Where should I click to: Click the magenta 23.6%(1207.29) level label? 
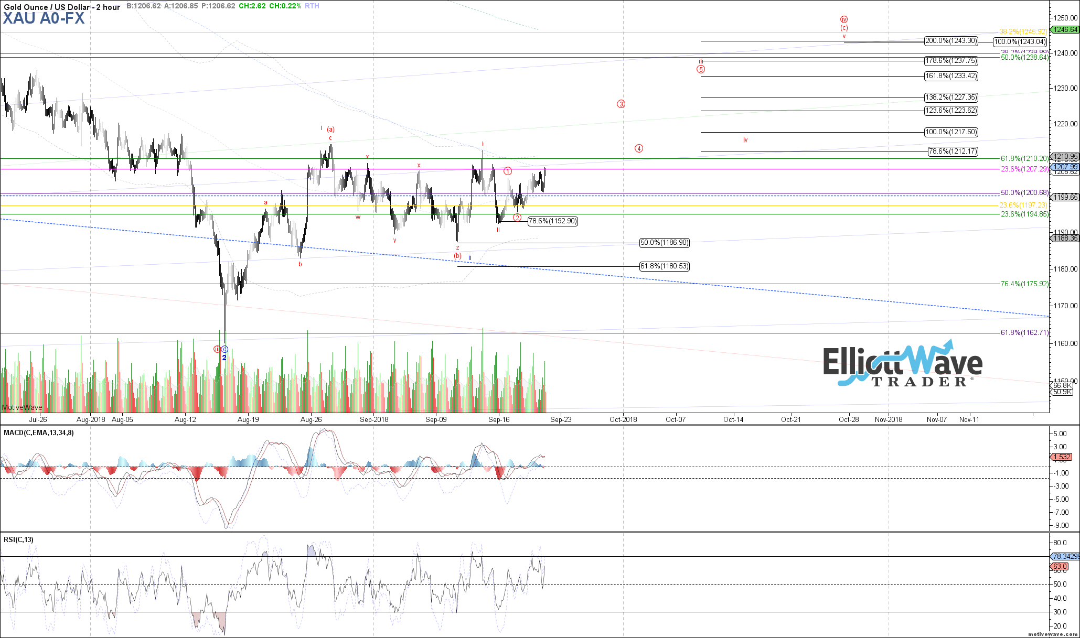pyautogui.click(x=1024, y=169)
